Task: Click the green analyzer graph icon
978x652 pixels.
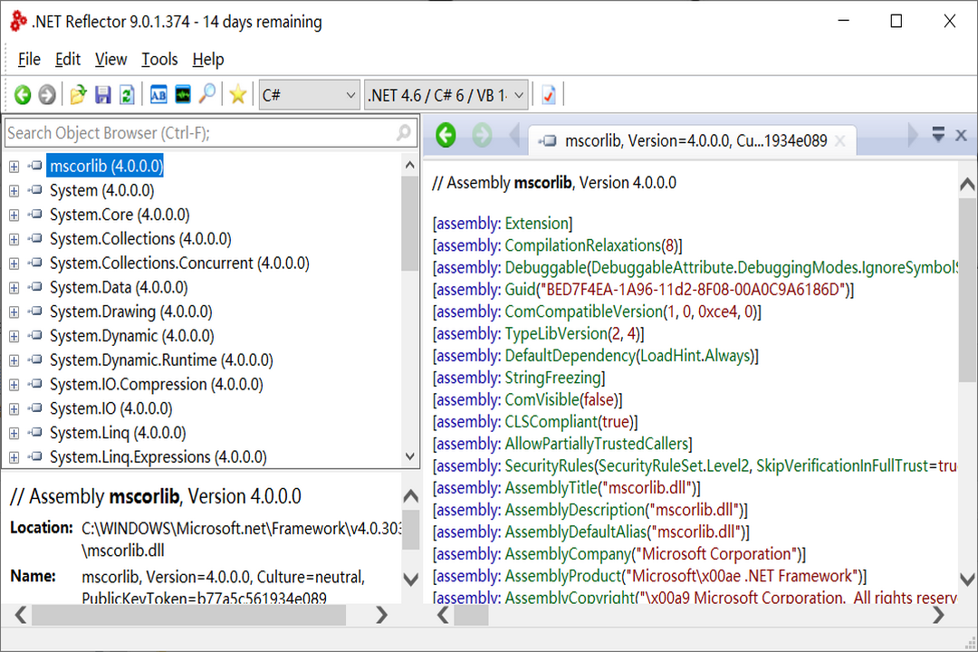Action: [183, 95]
